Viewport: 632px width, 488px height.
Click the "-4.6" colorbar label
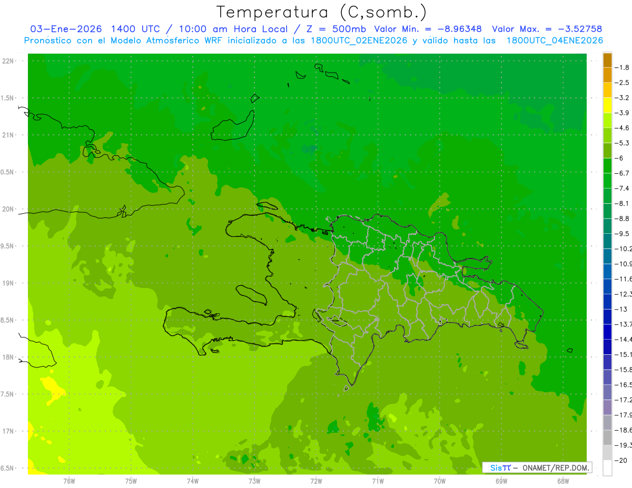click(622, 128)
